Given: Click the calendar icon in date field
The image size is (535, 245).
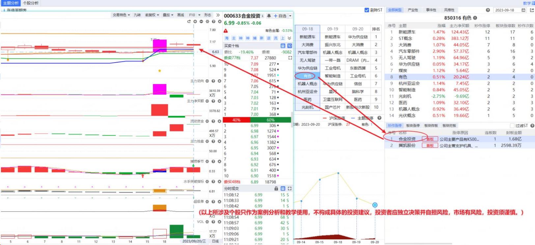Looking at the screenshot, I should coord(523,10).
